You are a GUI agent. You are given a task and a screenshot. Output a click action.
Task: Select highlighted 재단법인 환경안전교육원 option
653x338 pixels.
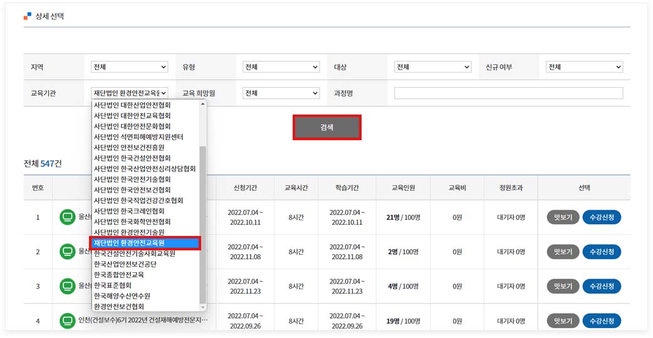click(145, 243)
